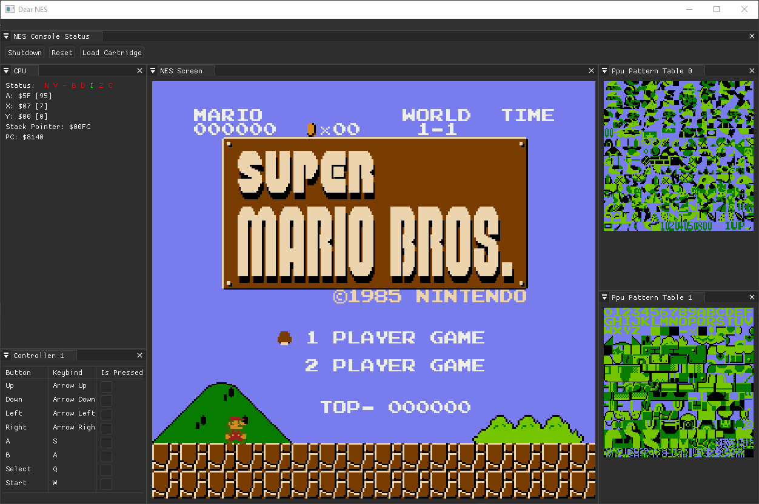Image resolution: width=759 pixels, height=504 pixels.
Task: Close the NES Console Status panel
Action: (752, 36)
